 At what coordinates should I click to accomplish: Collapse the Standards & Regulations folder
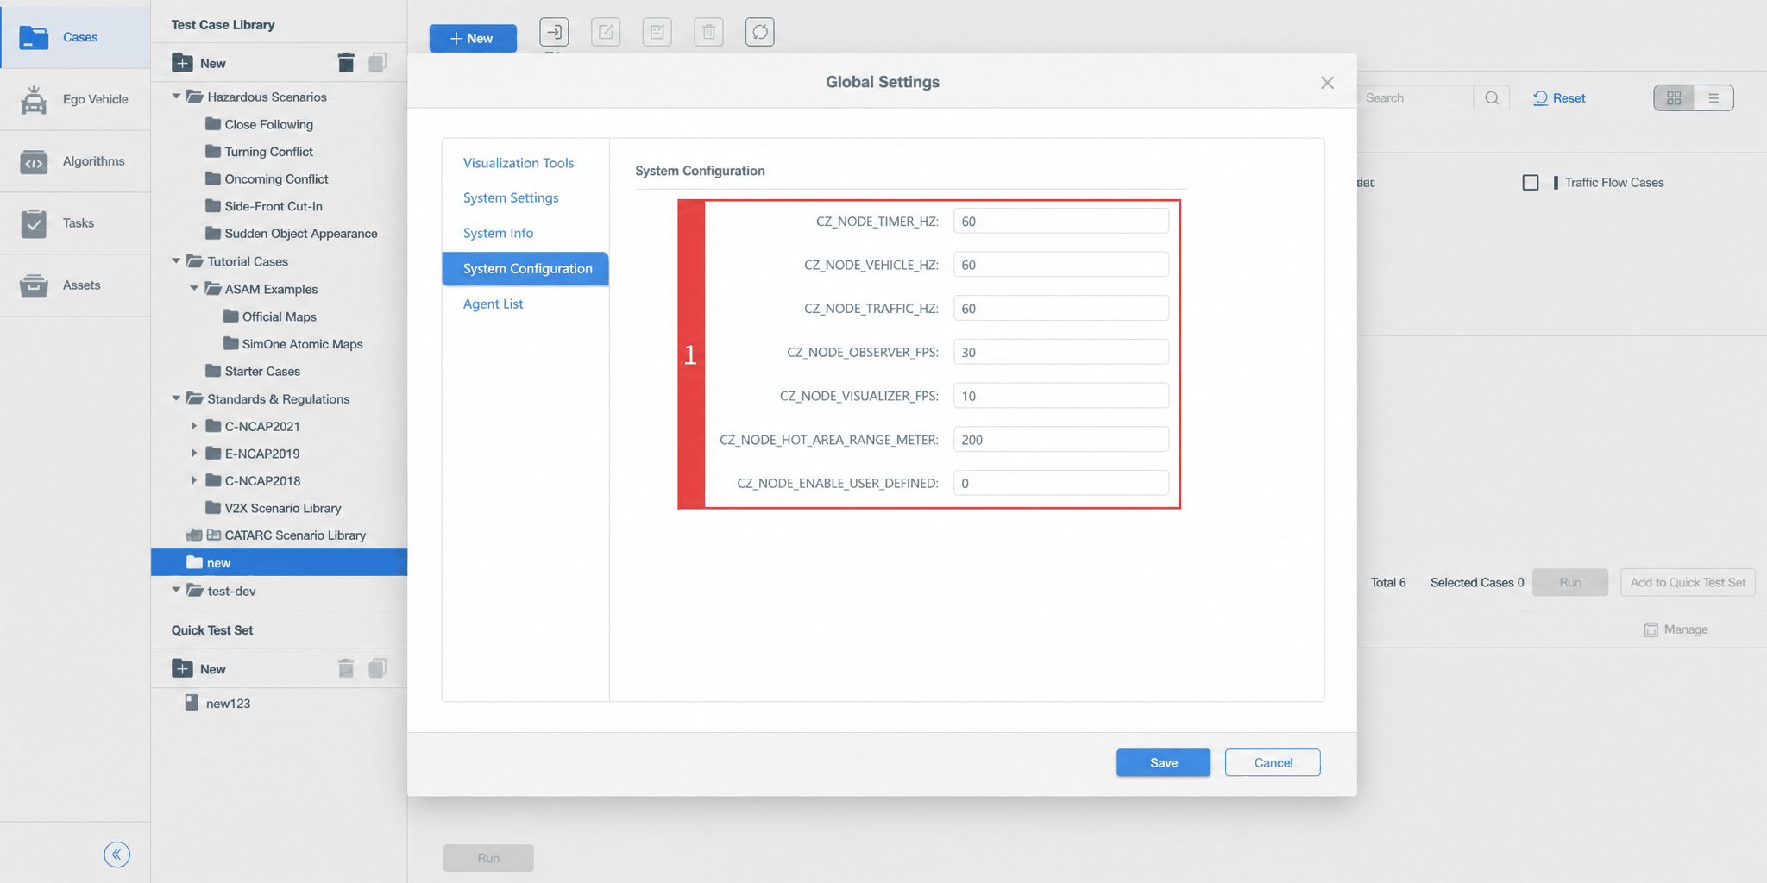[x=176, y=398]
